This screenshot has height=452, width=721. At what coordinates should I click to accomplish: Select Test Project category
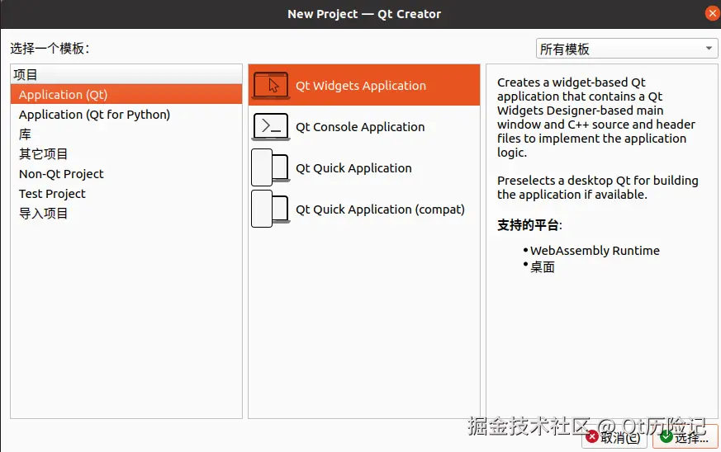[x=126, y=193]
